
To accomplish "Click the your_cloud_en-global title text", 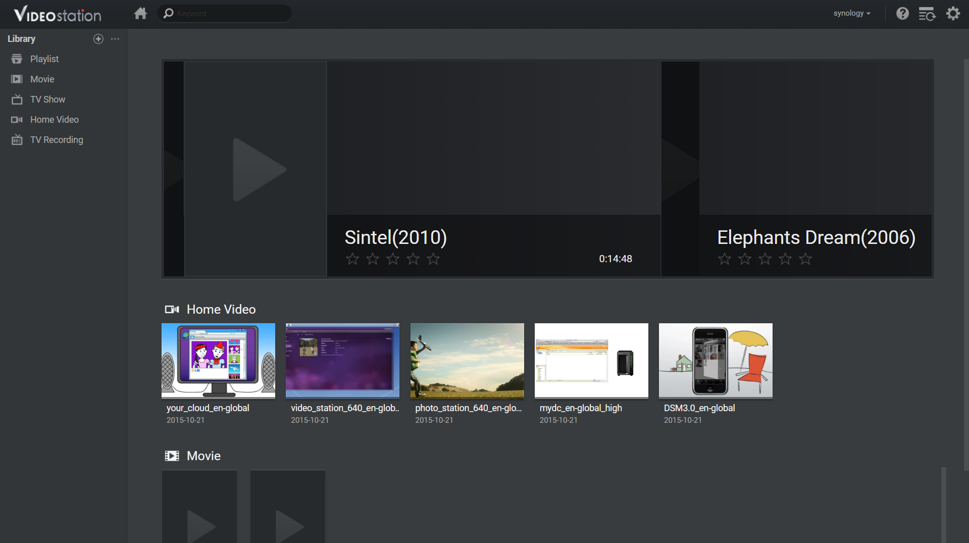I will coord(208,408).
